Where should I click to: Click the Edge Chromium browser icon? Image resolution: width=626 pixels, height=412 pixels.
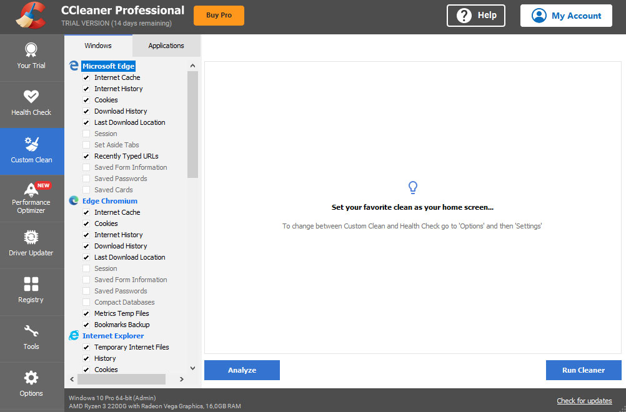[74, 200]
